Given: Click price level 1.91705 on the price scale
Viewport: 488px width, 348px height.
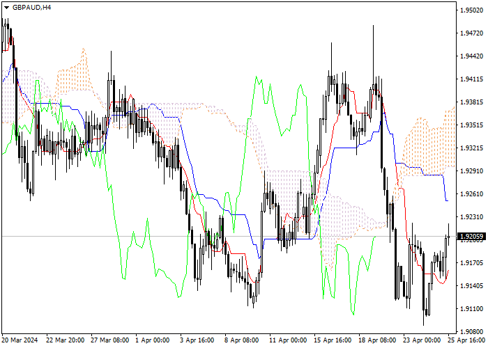Looking at the screenshot, I should pyautogui.click(x=471, y=263).
